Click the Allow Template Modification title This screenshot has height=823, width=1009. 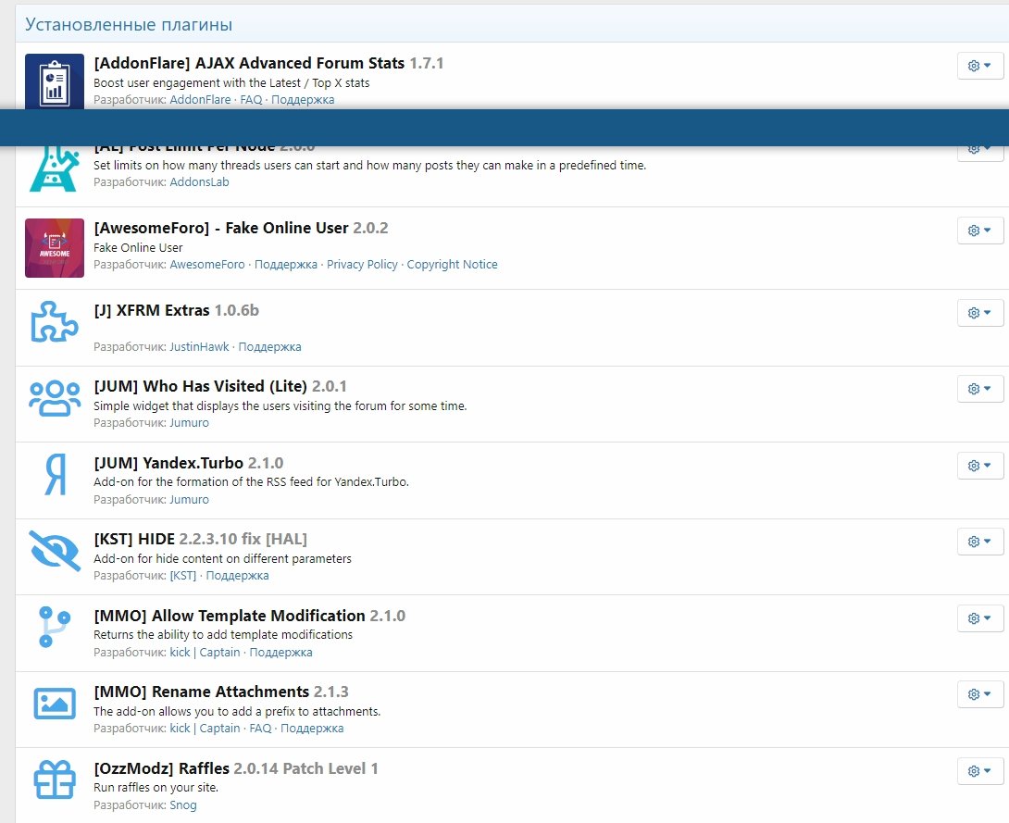[230, 615]
